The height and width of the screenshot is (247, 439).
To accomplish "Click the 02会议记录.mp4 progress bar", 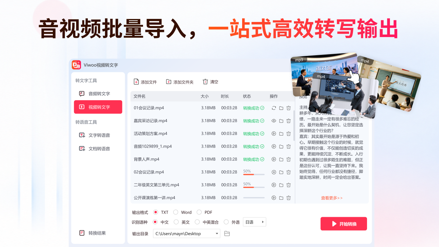I will 254,175.
